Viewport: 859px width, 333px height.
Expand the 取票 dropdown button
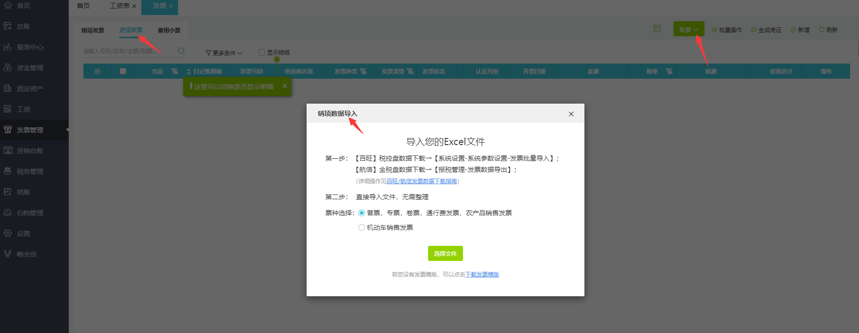(x=689, y=30)
